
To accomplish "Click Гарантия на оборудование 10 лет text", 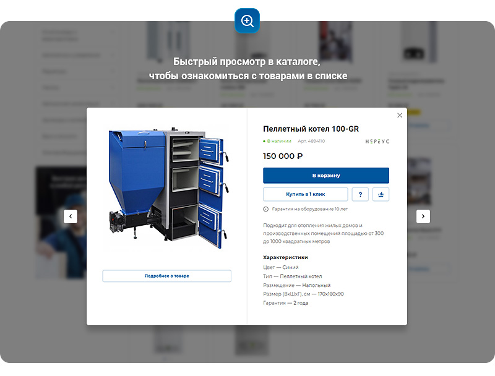I will click(309, 209).
